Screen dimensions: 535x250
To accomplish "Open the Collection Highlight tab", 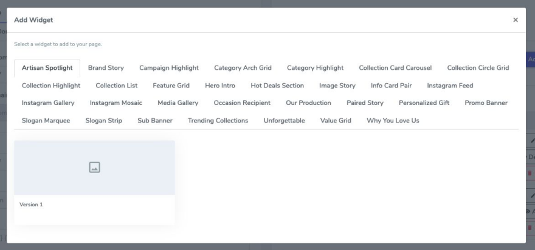I will coord(51,86).
